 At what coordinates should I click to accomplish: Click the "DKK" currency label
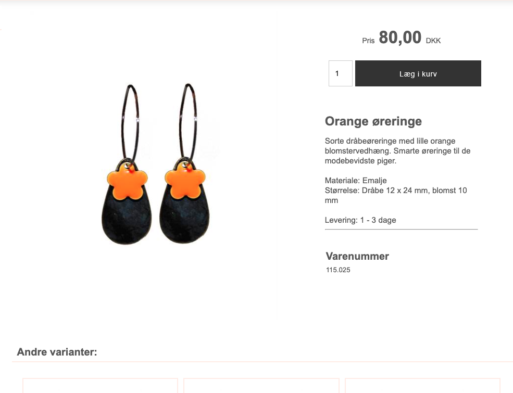click(x=433, y=41)
